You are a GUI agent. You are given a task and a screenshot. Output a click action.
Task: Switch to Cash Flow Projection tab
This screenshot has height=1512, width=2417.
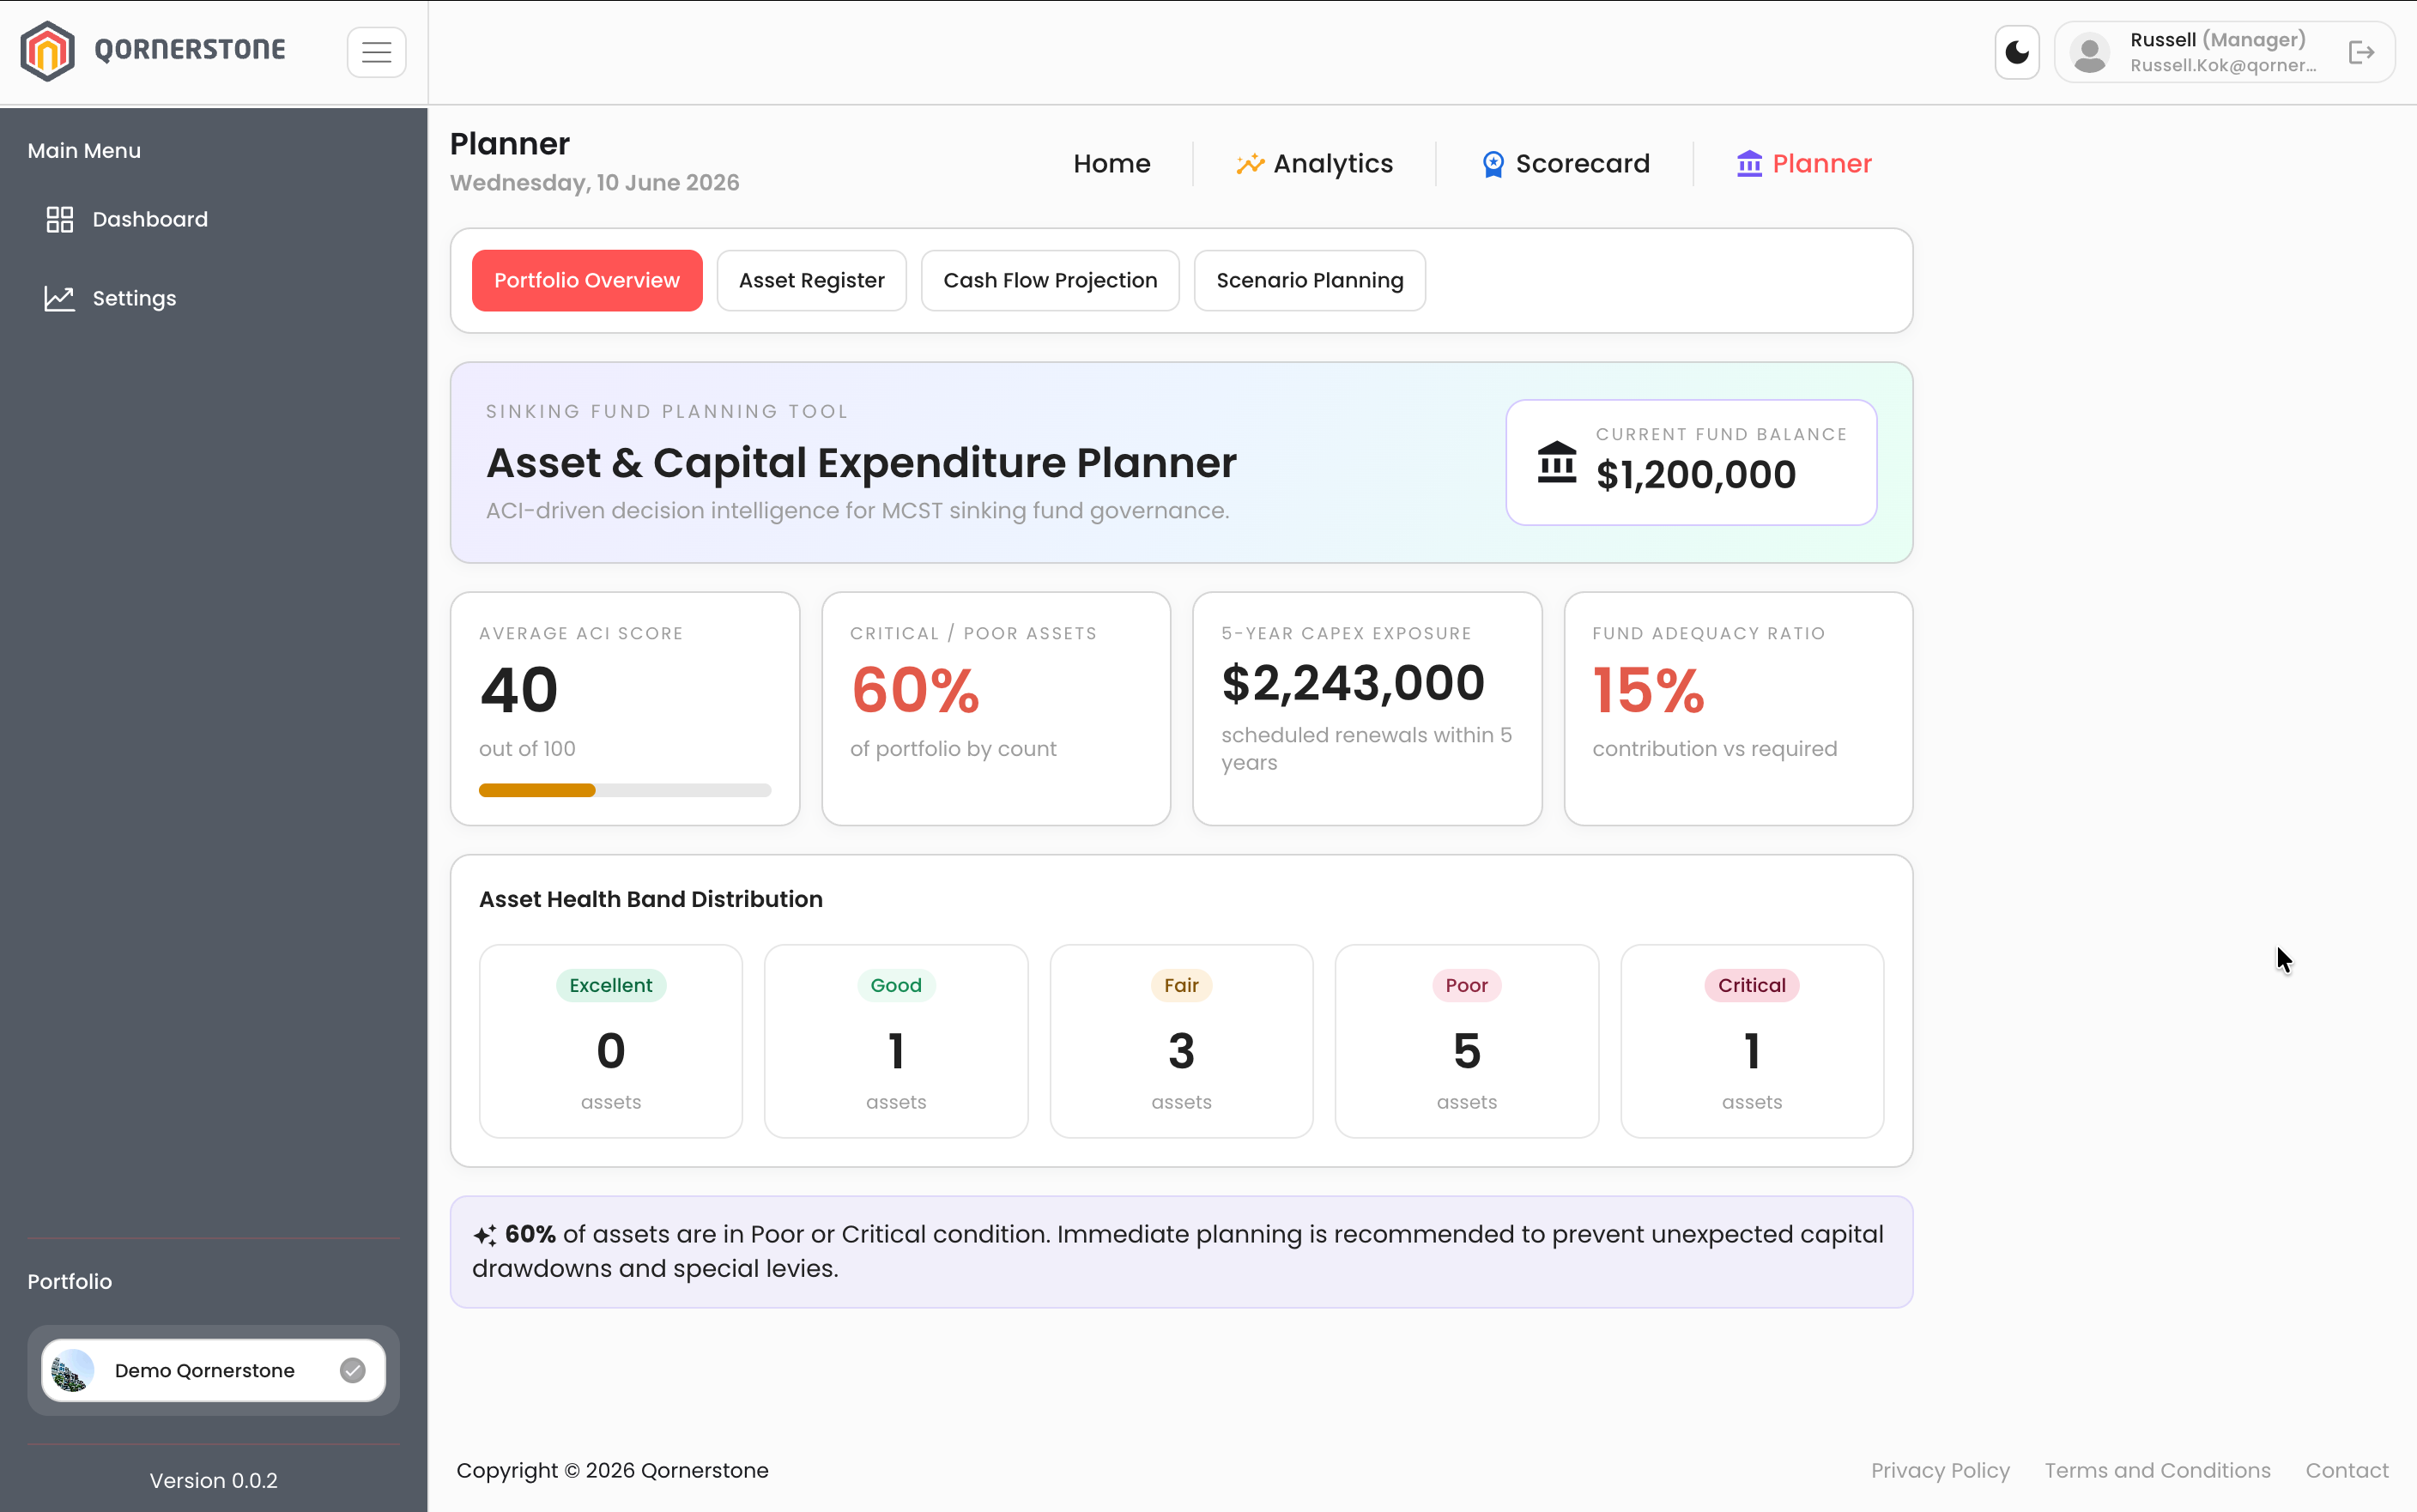1050,280
